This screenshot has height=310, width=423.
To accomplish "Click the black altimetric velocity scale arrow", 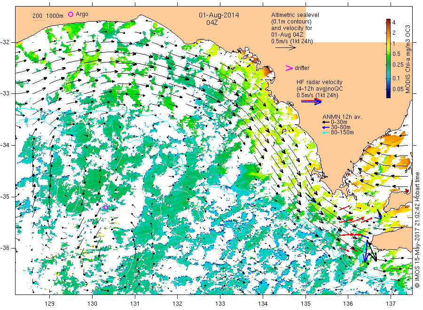I will 285,48.
